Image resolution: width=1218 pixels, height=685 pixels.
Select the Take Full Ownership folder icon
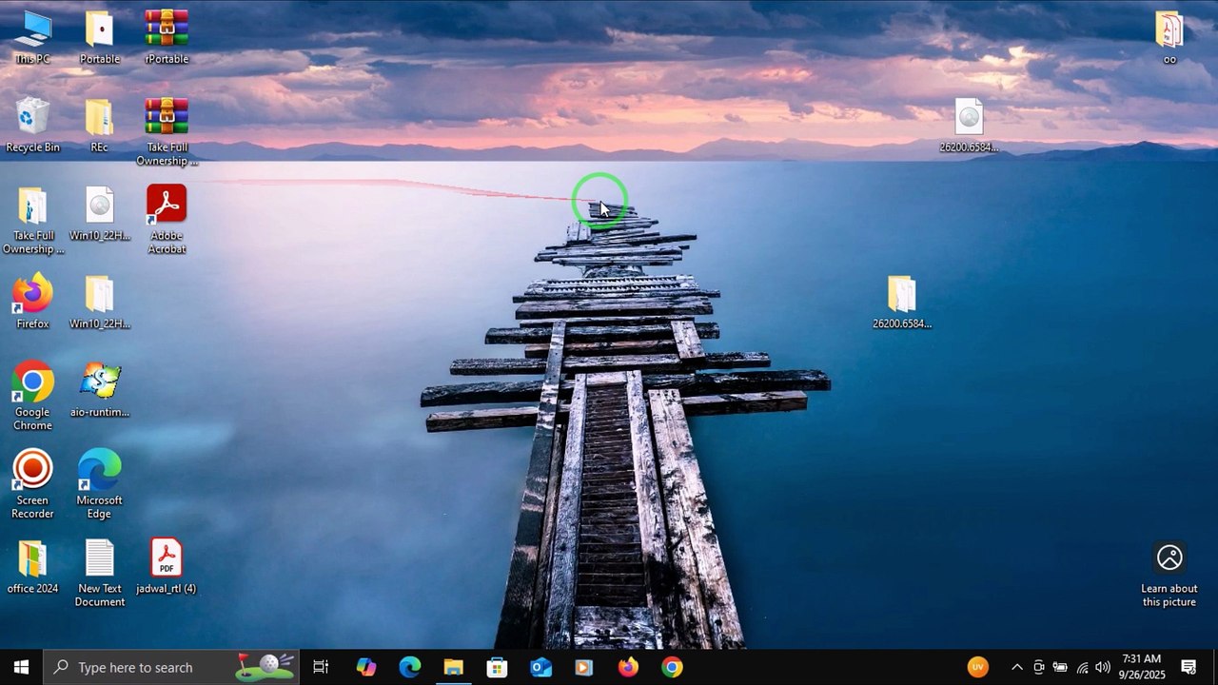coord(33,221)
